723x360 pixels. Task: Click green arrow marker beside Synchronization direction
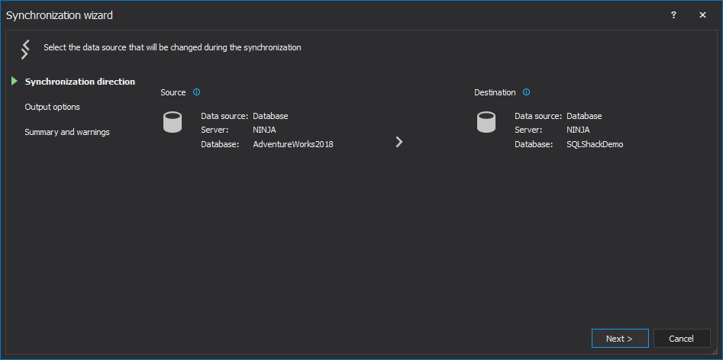tap(15, 82)
